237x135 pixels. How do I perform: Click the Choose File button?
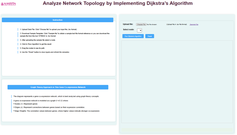[x=141, y=24]
